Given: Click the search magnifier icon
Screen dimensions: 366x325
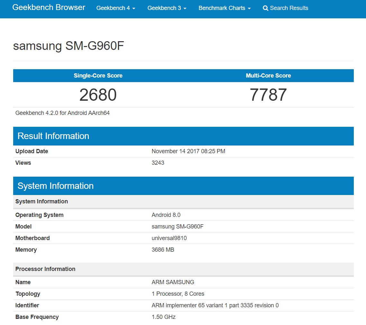Looking at the screenshot, I should (x=265, y=8).
